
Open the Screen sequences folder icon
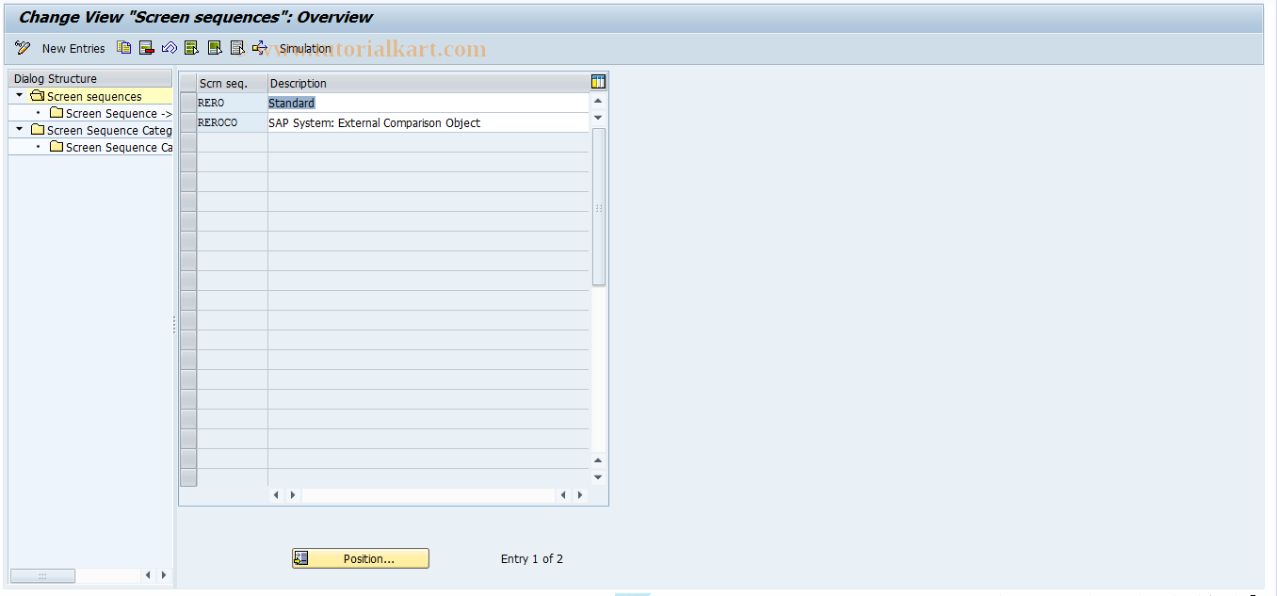38,96
